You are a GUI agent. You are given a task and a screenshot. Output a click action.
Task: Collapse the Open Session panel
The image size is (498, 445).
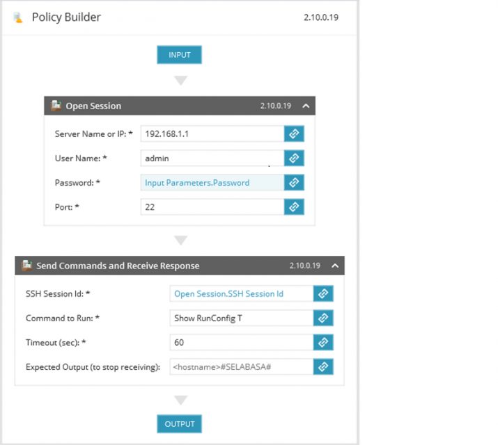(x=306, y=106)
